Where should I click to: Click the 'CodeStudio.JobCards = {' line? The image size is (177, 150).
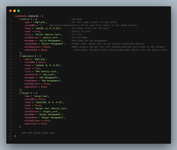(29, 16)
